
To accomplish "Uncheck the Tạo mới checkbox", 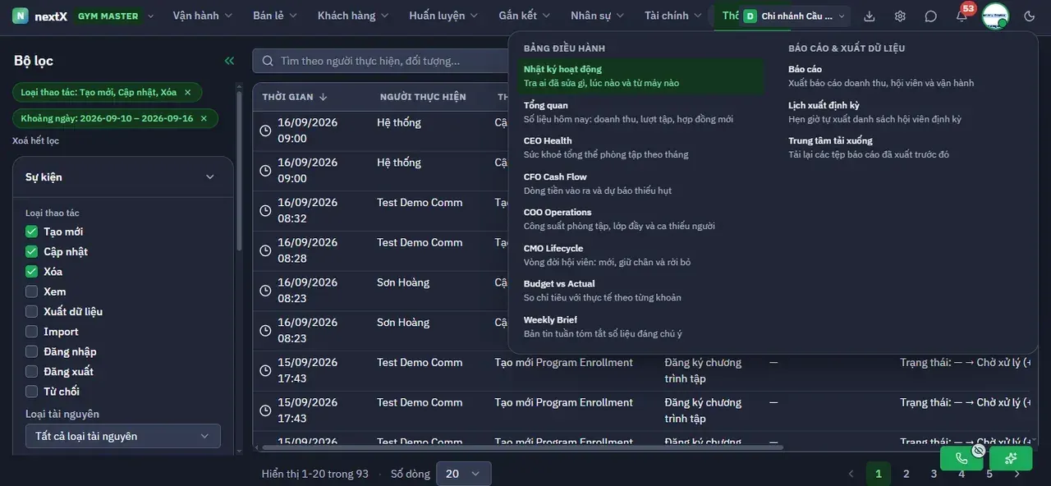I will [x=32, y=232].
